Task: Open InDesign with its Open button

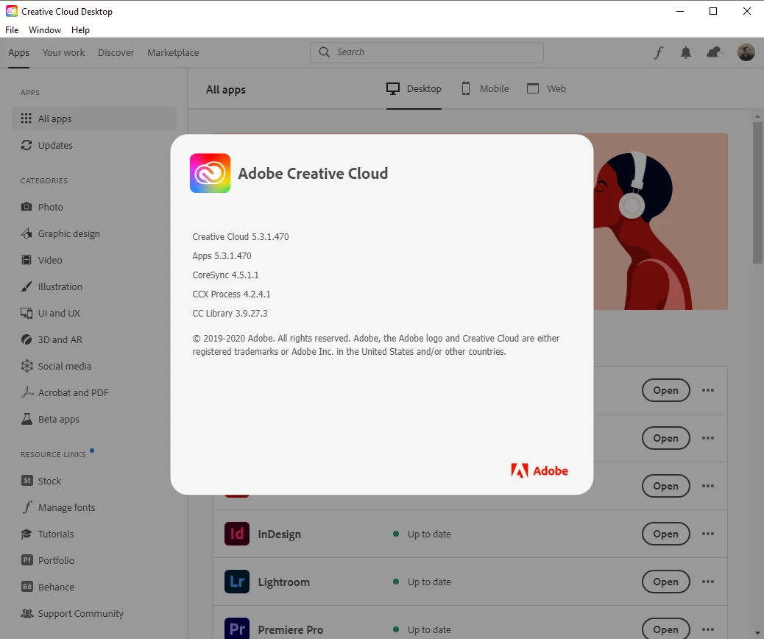Action: click(665, 534)
